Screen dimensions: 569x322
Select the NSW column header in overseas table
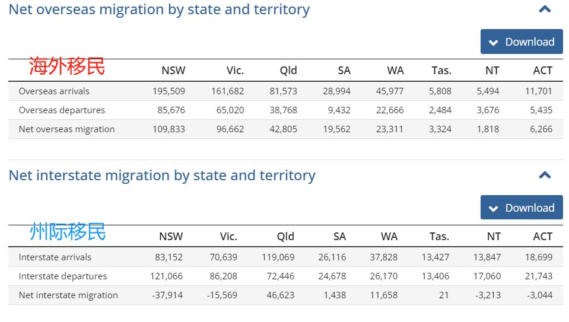point(173,71)
